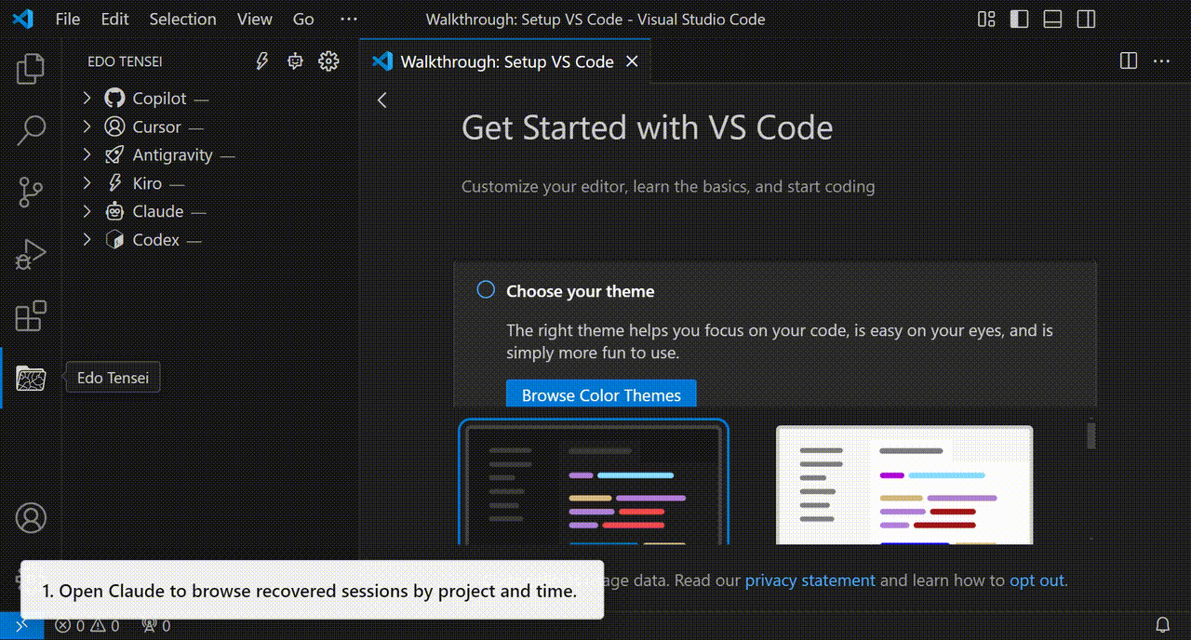
Task: Mark Choose your theme step done
Action: (x=486, y=290)
